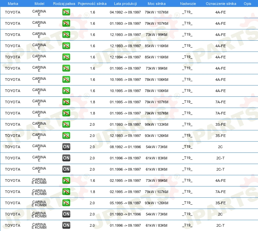
Task: Click petrol icon in Carina E Kombi 1.6 row
Action: point(66,180)
